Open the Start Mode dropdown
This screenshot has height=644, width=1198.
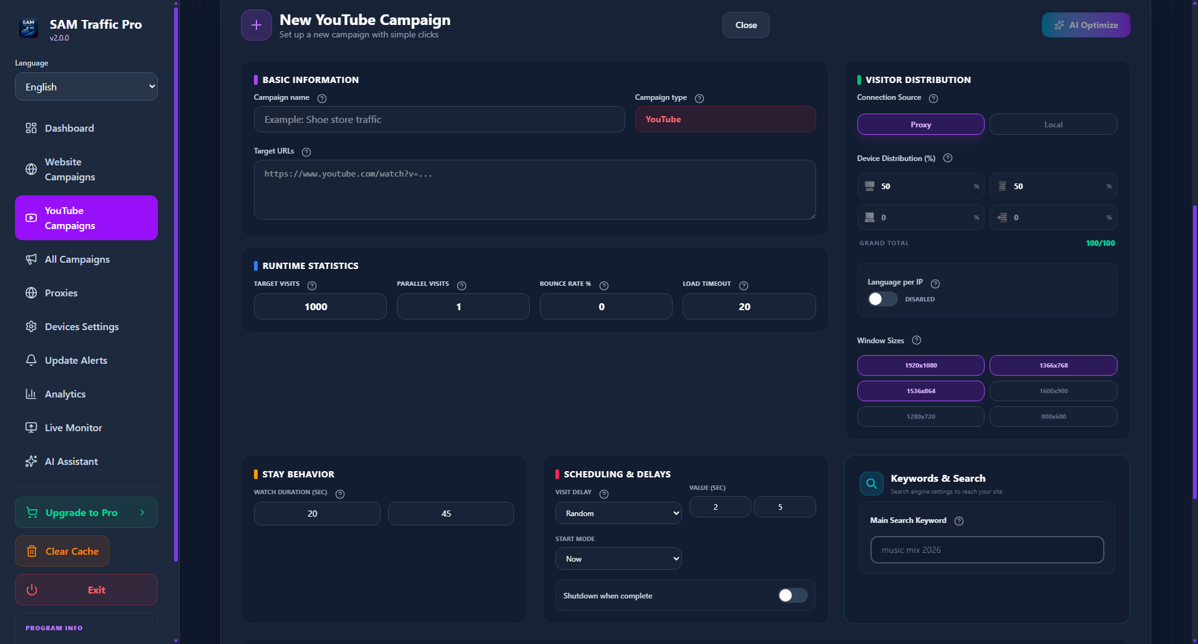pos(618,558)
